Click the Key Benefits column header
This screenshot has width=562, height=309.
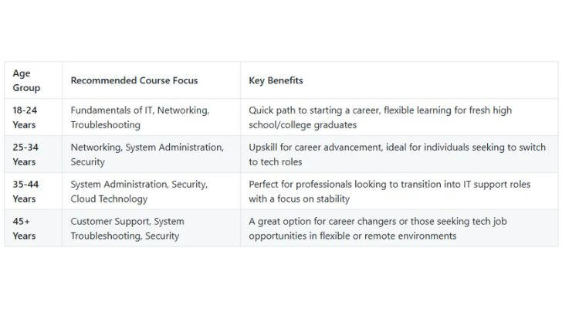(276, 80)
